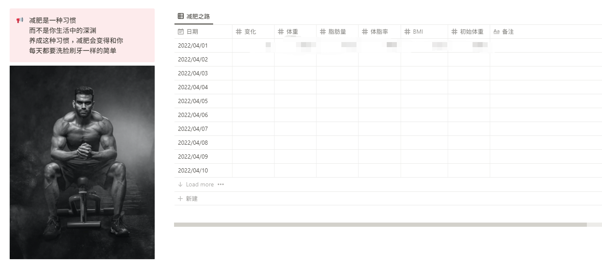Click the BMI column header
The width and height of the screenshot is (602, 276).
pos(424,32)
